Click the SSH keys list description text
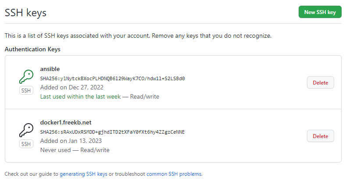Screen dimensions: 346x181 point(138,35)
